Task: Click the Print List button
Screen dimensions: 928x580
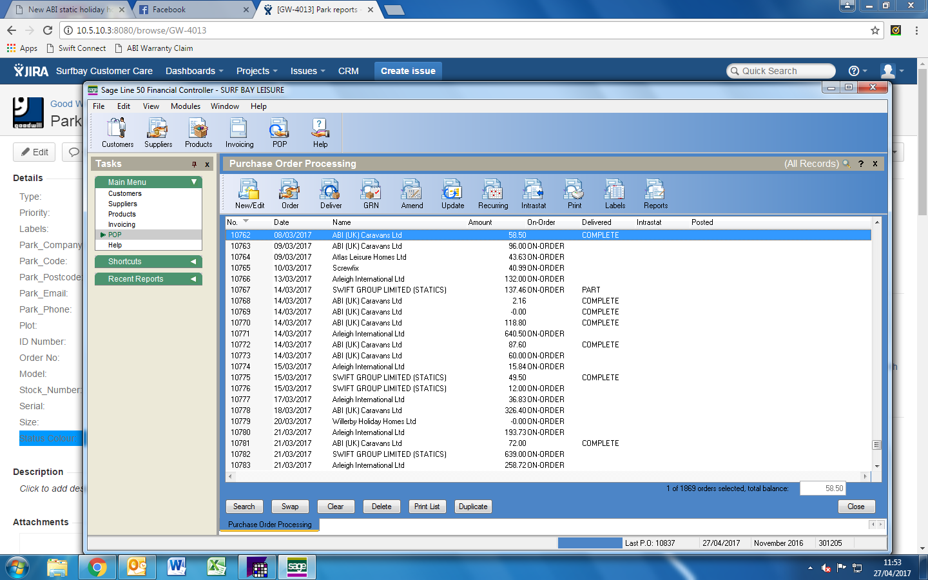Action: click(x=427, y=507)
